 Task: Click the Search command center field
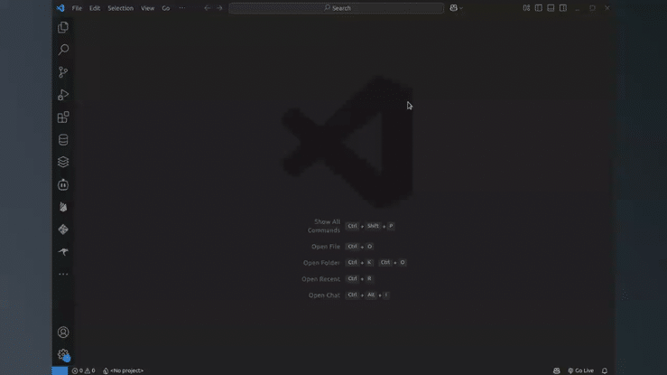[337, 8]
